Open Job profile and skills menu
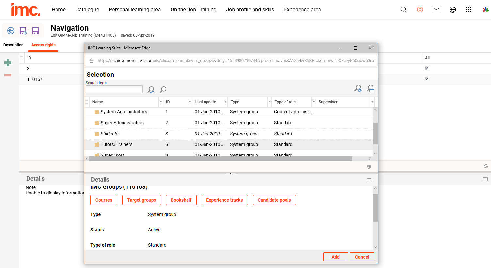Viewport: 491px width, 268px height. point(250,10)
